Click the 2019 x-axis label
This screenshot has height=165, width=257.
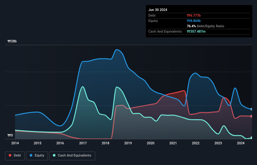[128, 143]
